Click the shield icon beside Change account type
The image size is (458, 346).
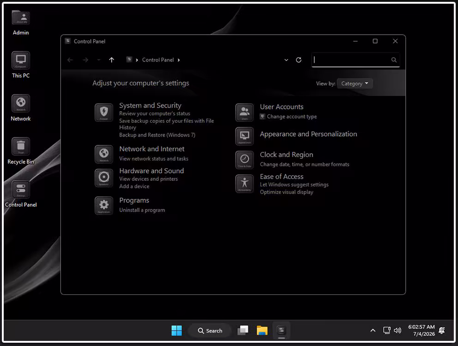263,117
